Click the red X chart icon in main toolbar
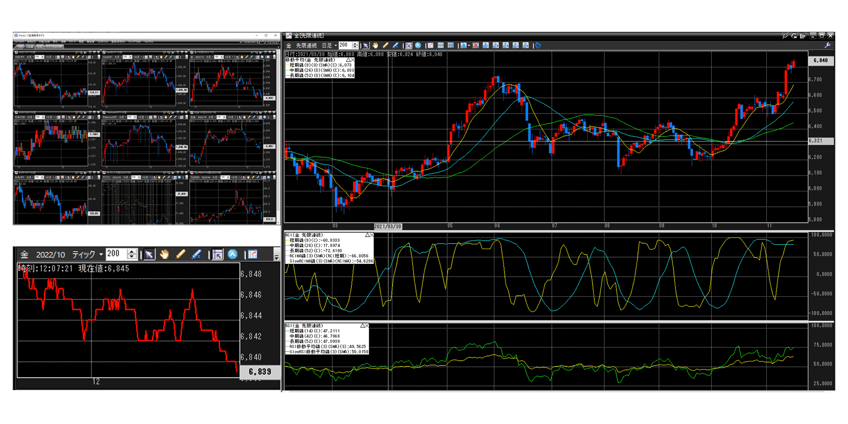Viewport: 848px width, 424px height. tap(475, 46)
